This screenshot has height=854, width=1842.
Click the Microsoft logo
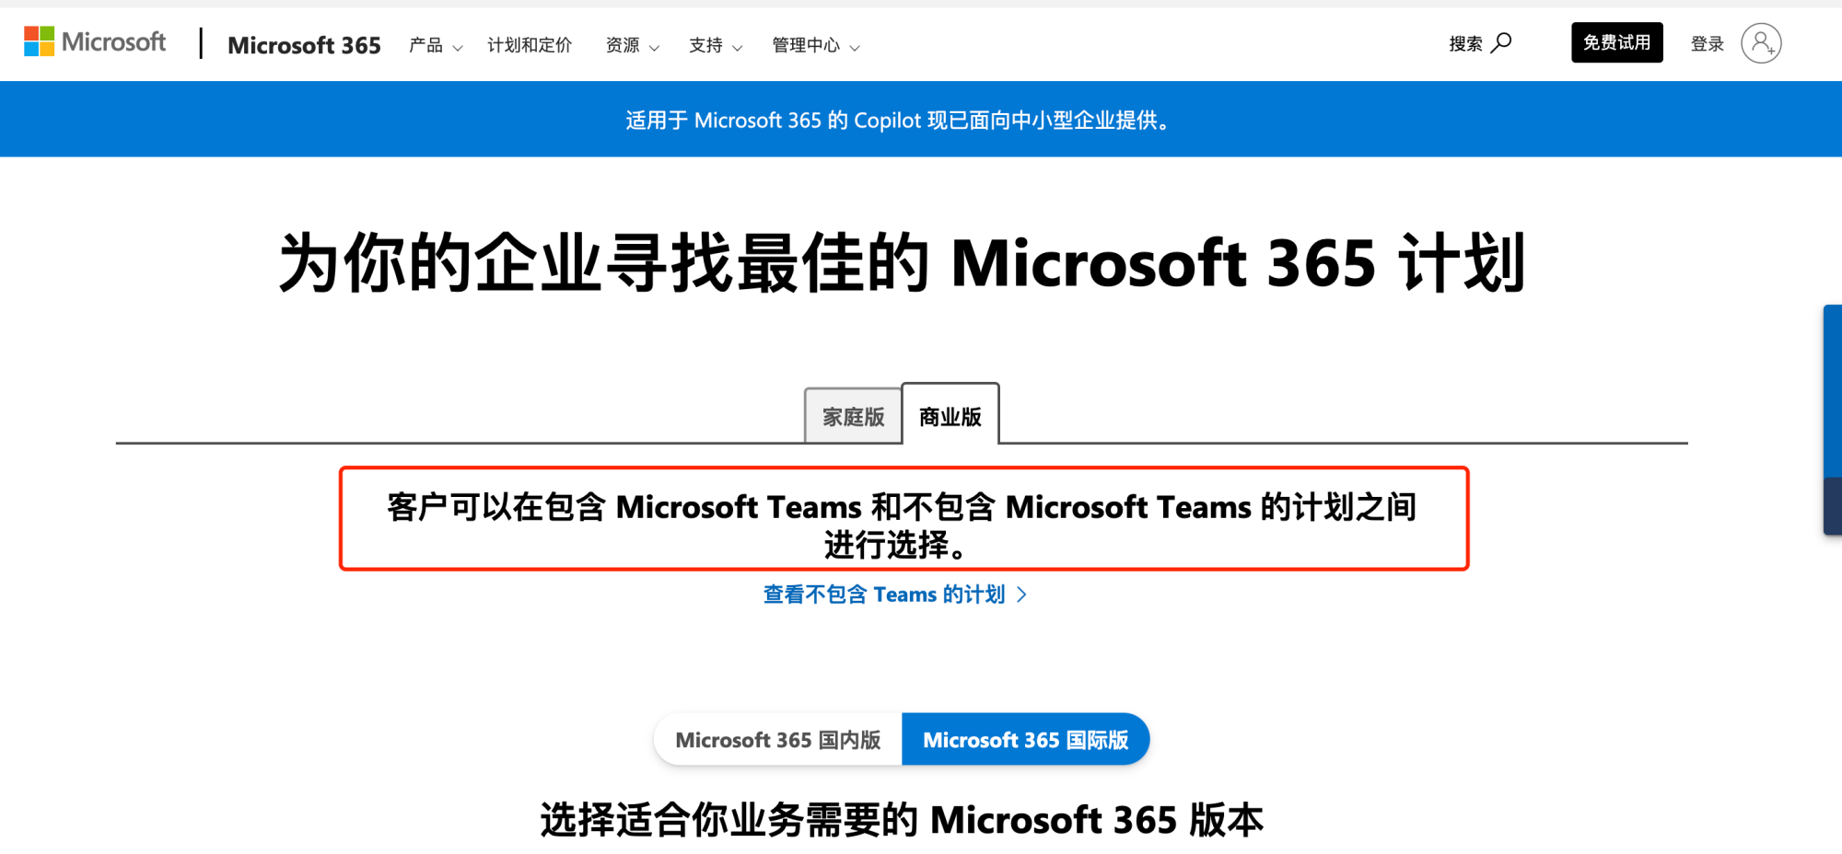(95, 42)
